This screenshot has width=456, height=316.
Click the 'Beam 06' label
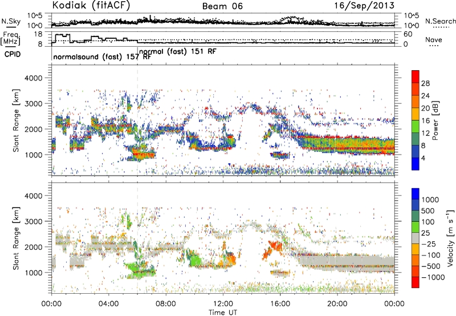(x=222, y=6)
